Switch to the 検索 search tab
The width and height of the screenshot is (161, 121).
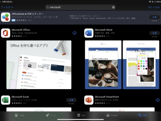pos(142,115)
